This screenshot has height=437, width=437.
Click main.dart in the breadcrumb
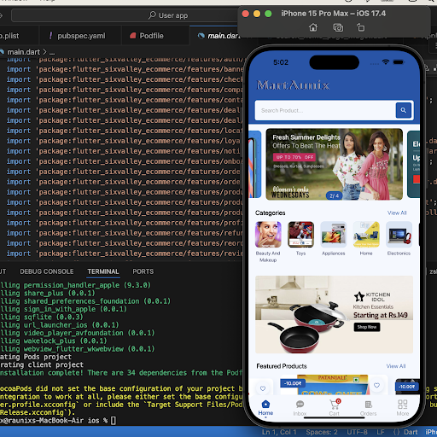[x=24, y=52]
